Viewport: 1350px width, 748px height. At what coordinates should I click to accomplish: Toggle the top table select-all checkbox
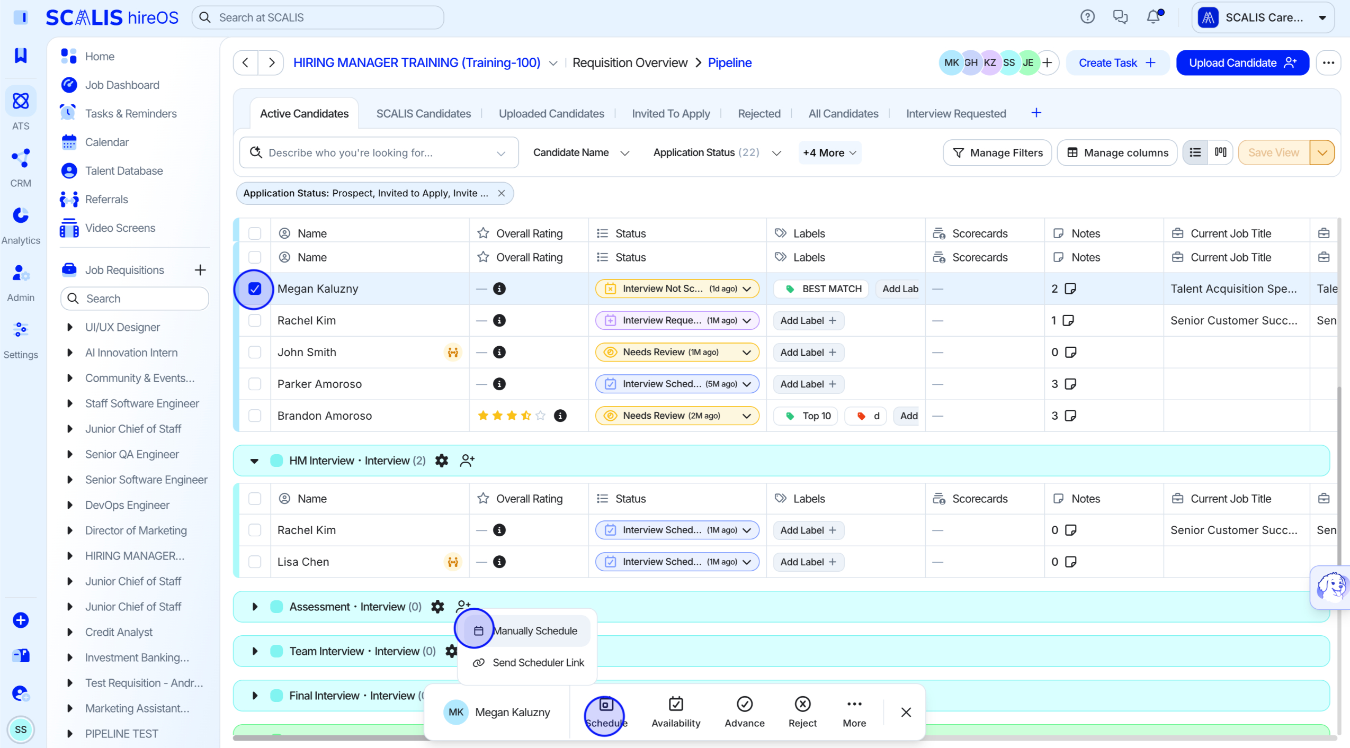point(255,233)
